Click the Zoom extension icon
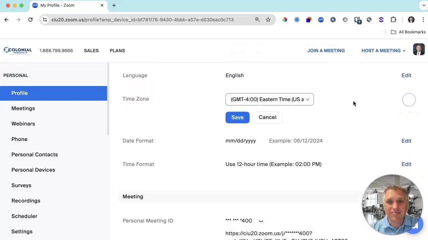The height and width of the screenshot is (240, 428). [x=321, y=20]
